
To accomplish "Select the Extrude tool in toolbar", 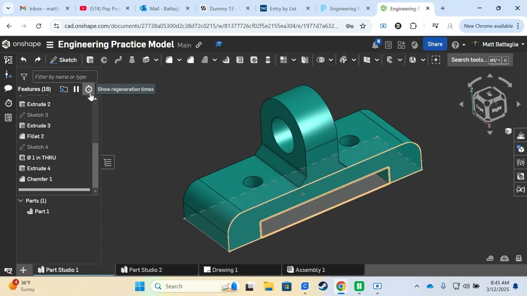I will click(90, 60).
